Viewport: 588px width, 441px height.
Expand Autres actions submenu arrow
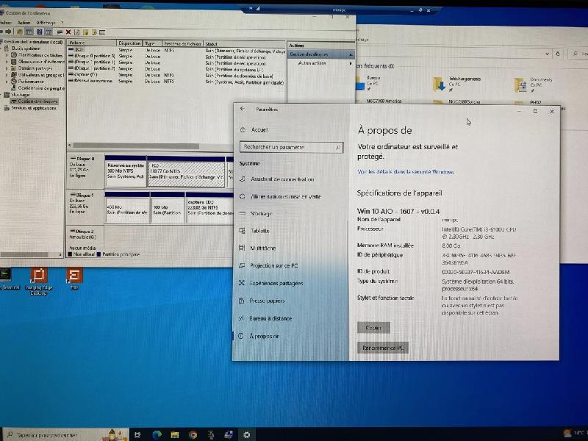[351, 63]
